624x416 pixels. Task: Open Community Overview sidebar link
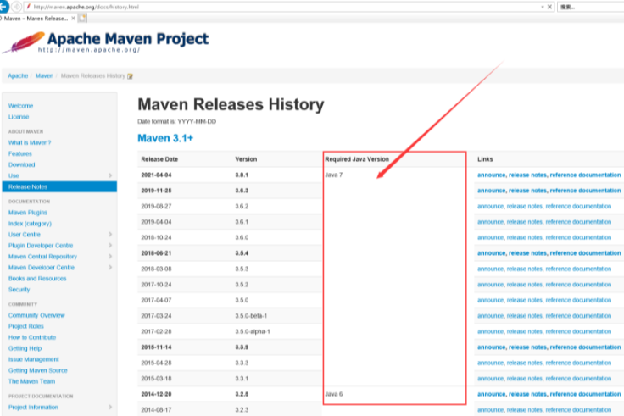(36, 315)
